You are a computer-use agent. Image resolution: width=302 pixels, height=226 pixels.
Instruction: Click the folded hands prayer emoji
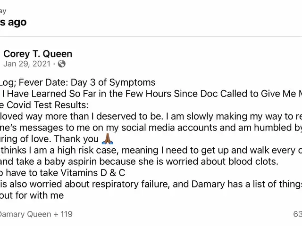click(x=108, y=139)
